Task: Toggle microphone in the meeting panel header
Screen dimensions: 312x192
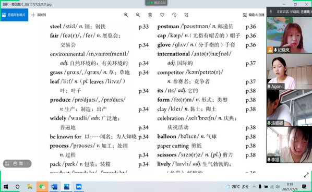Action: point(271,11)
